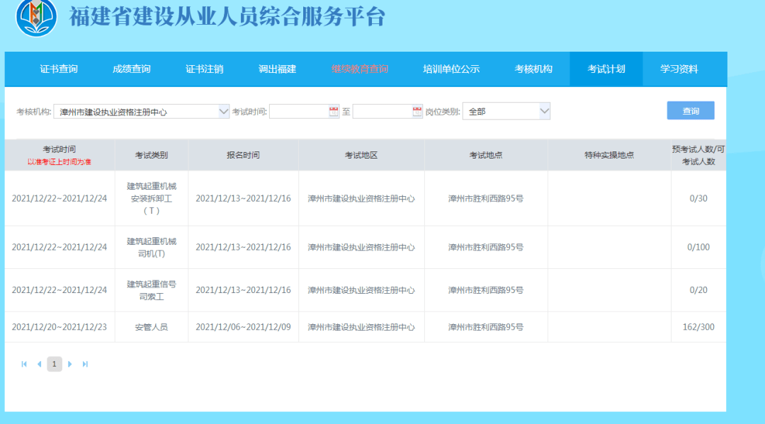Expand the 考核机构 dropdown

click(223, 112)
